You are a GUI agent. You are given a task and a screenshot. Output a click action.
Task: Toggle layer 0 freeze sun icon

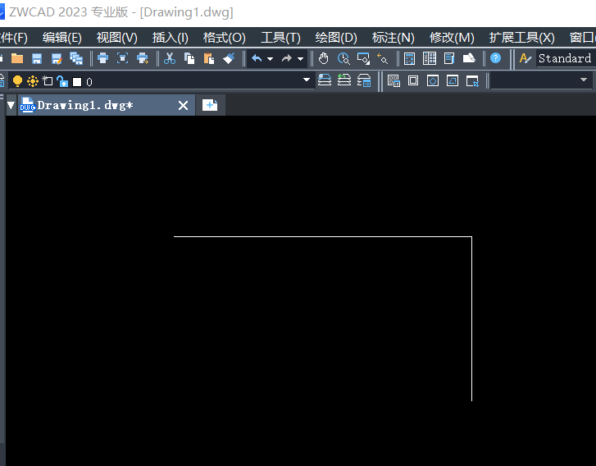33,81
